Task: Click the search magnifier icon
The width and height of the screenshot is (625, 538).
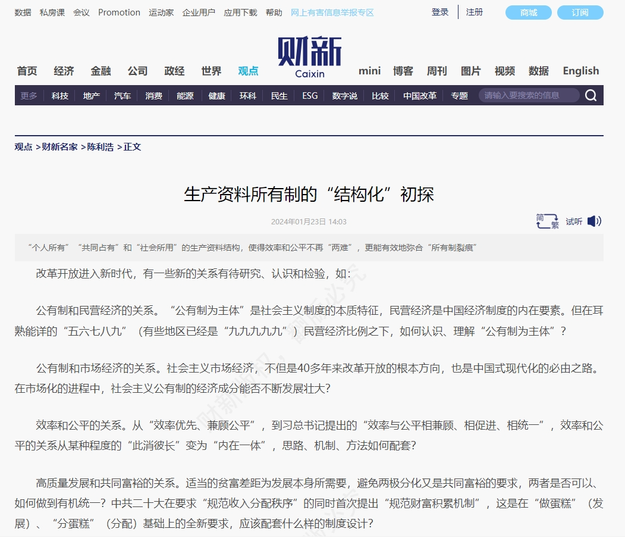Action: (x=590, y=95)
